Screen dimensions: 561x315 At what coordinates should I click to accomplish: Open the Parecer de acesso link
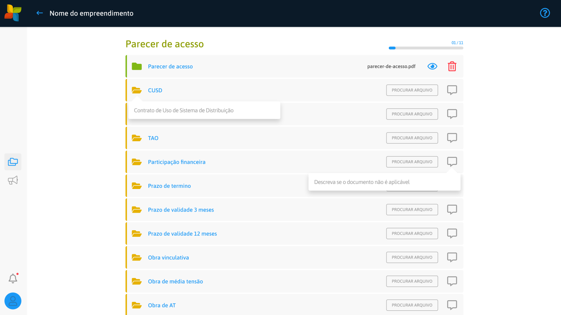[170, 66]
